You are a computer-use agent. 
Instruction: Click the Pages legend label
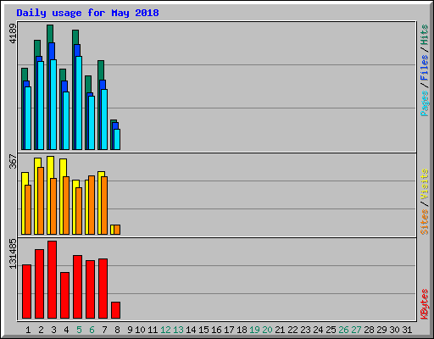(425, 103)
